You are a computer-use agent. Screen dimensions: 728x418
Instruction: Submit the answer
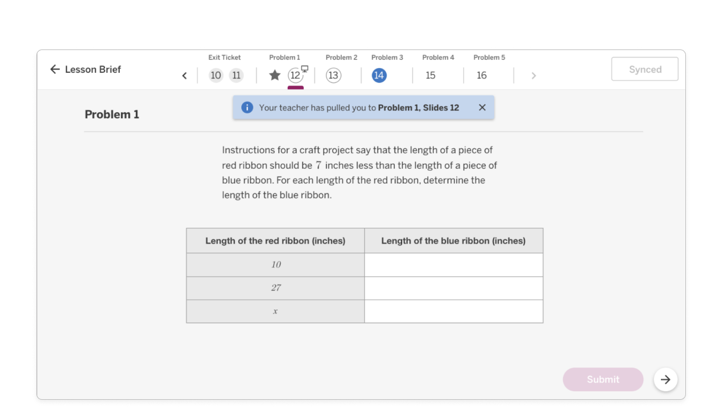(603, 379)
